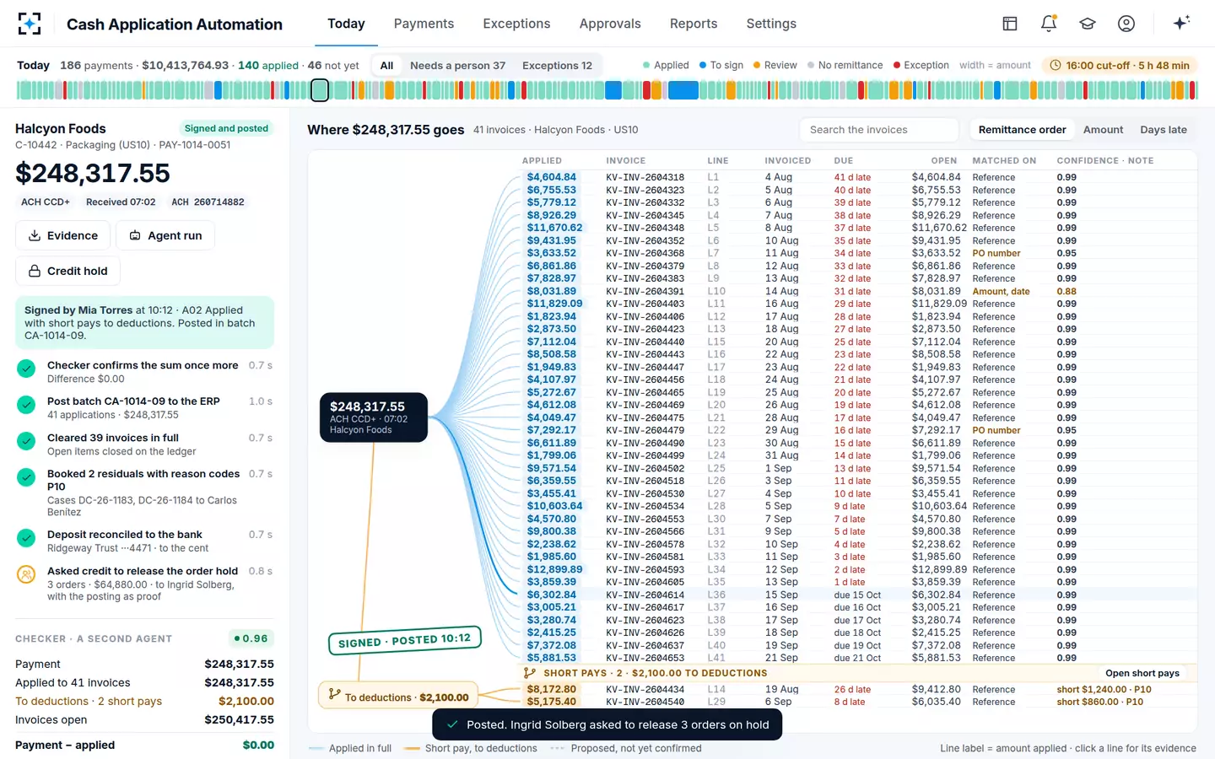Click the short pays branch icon

(x=529, y=673)
